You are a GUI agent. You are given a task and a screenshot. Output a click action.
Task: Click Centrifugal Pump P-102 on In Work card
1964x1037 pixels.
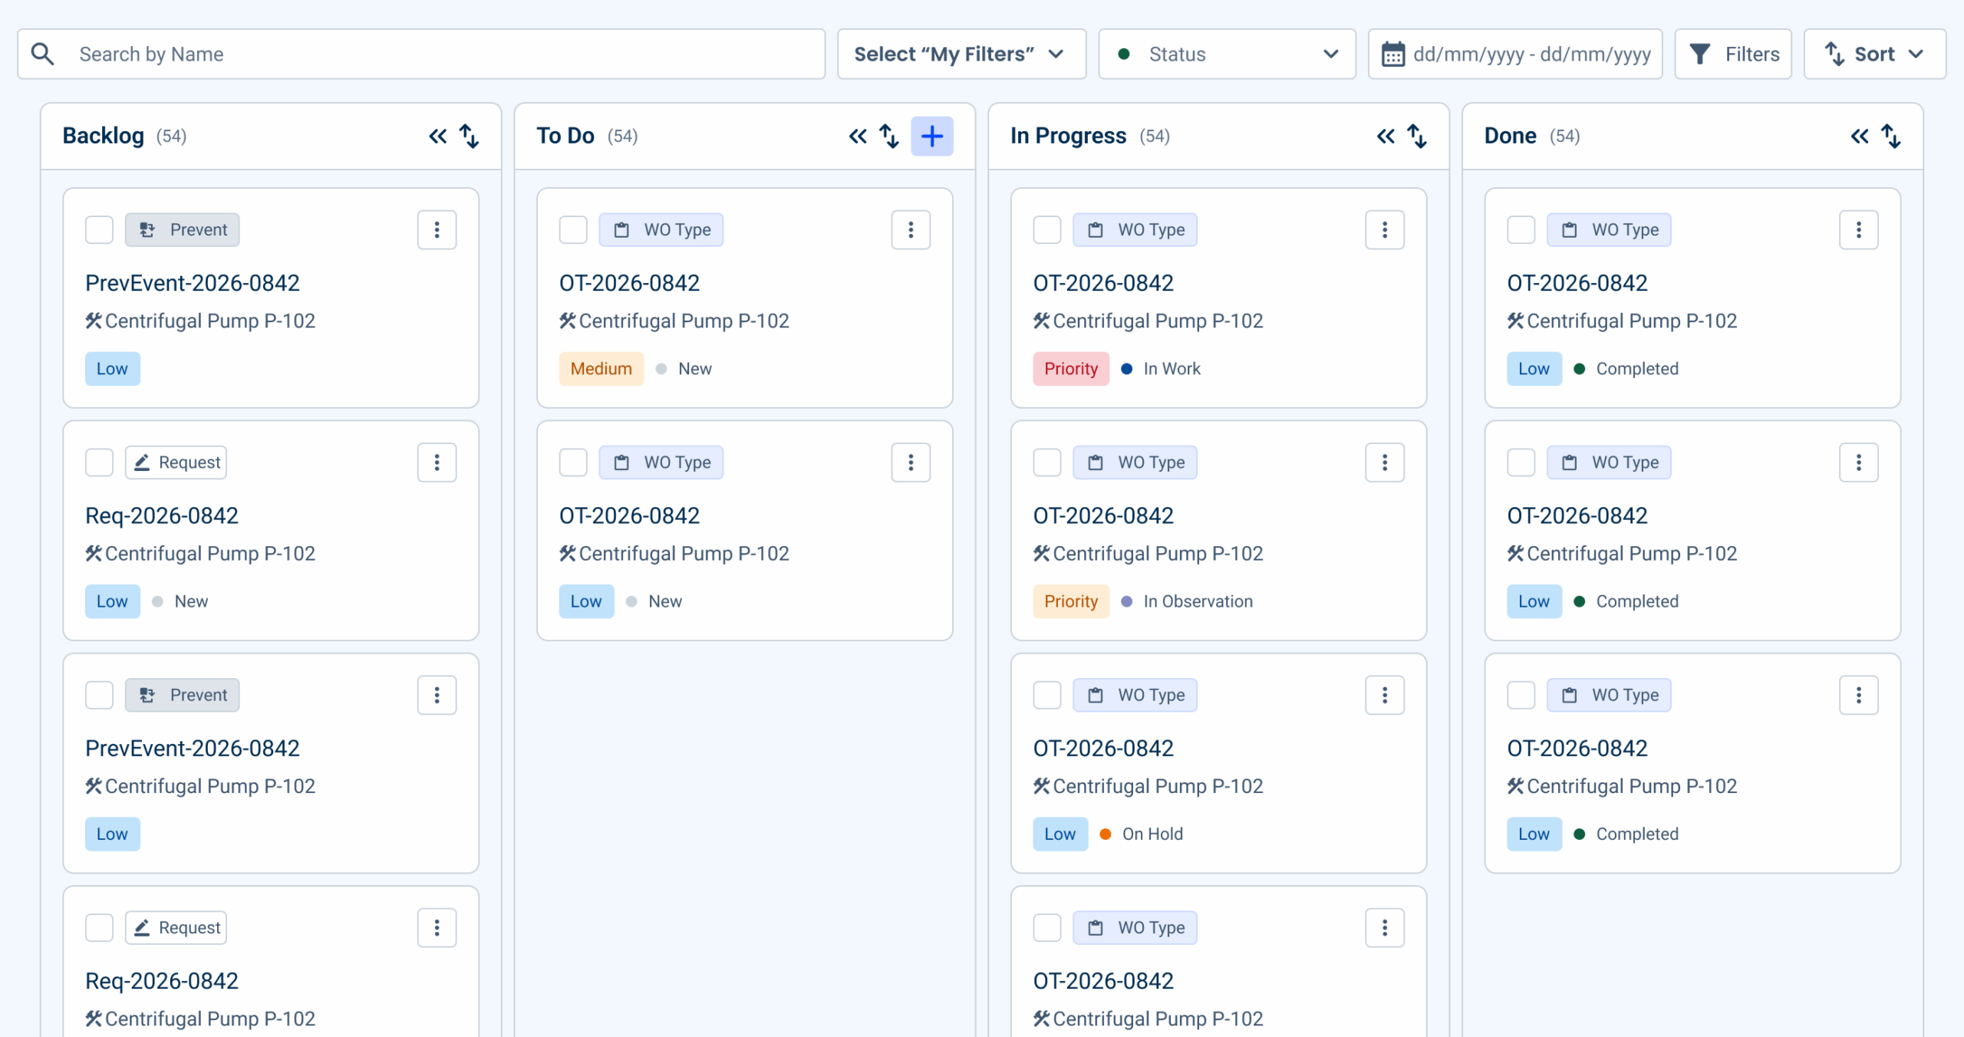pos(1158,321)
